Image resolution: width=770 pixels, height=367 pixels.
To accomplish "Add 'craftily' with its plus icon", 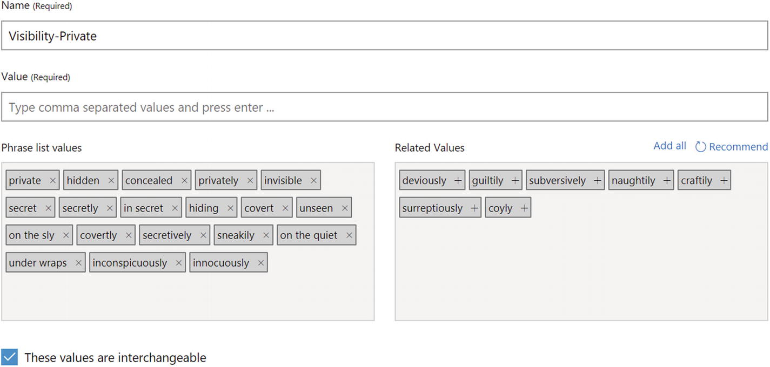I will tap(724, 181).
